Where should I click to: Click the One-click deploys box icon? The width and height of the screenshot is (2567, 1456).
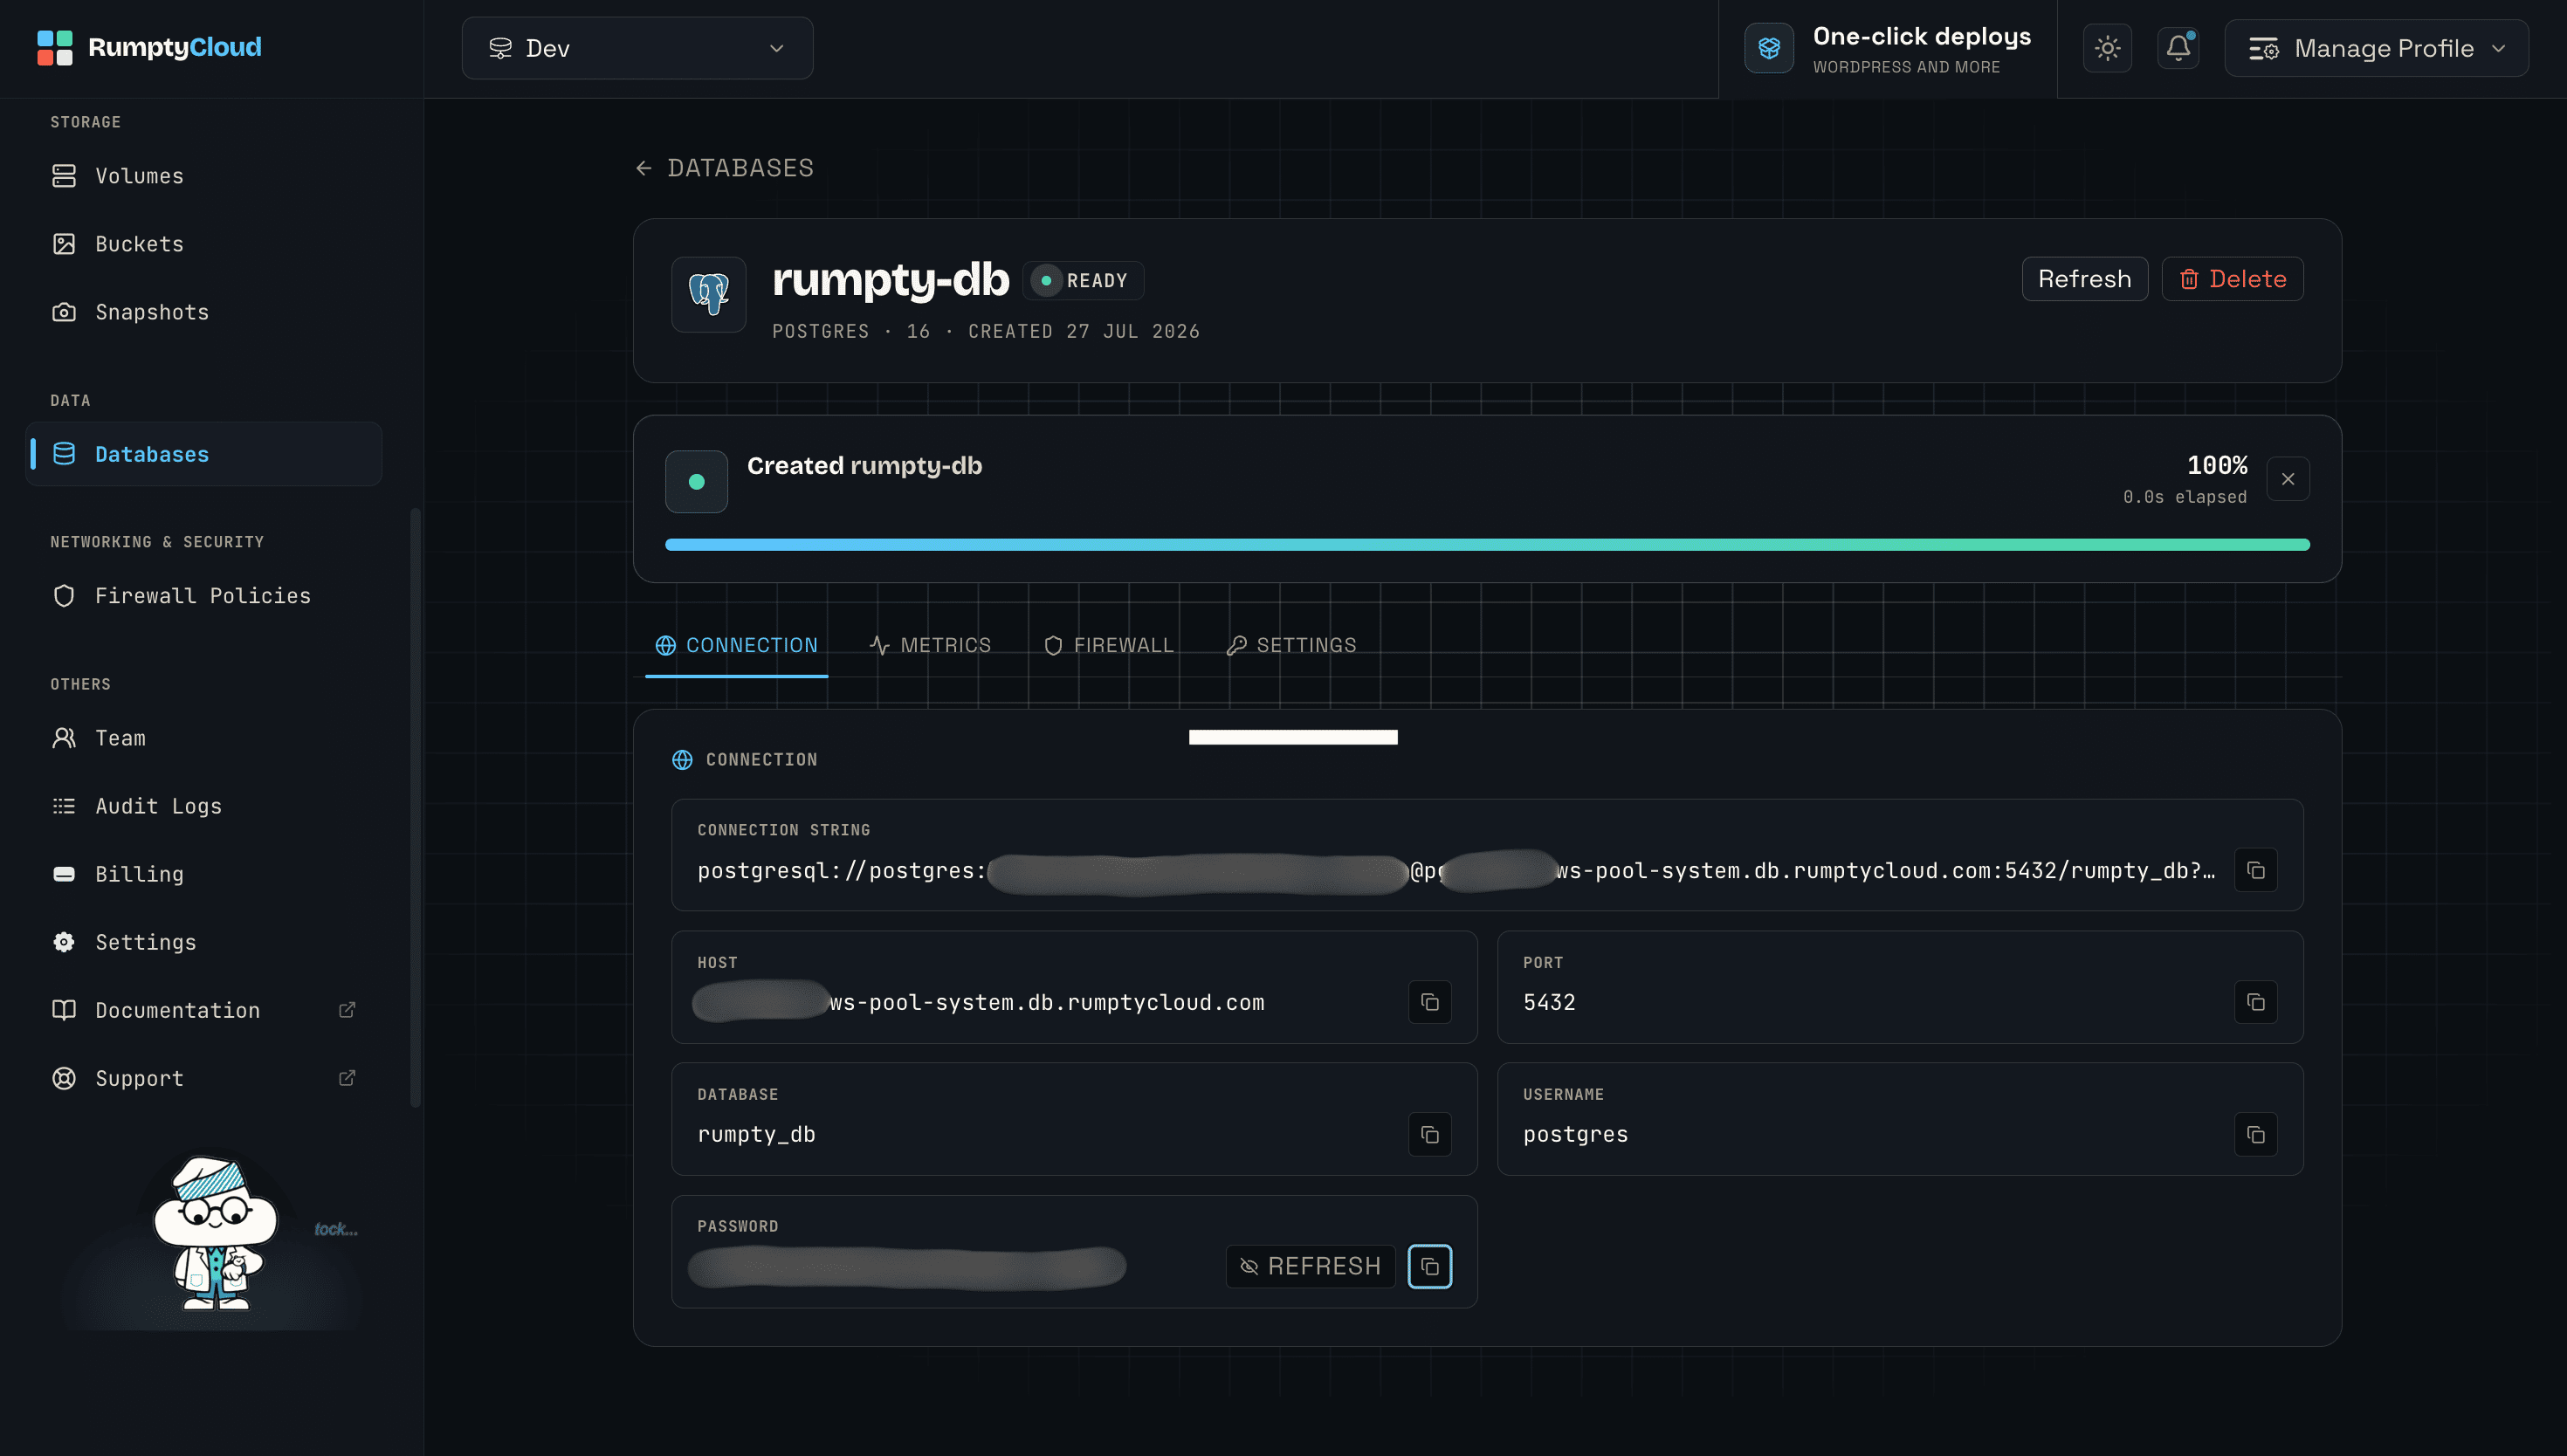pyautogui.click(x=1768, y=48)
